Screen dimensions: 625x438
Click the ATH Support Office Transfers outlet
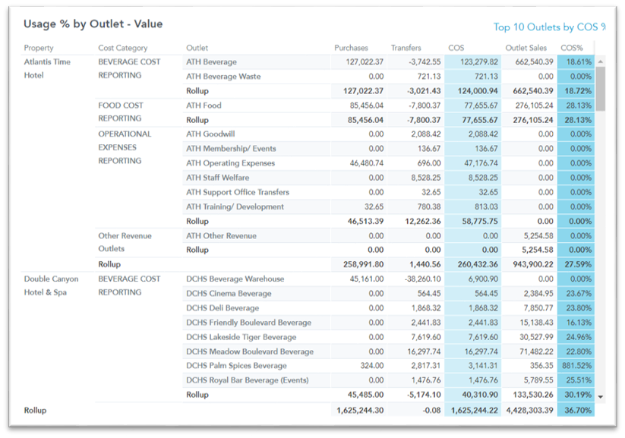tap(238, 192)
